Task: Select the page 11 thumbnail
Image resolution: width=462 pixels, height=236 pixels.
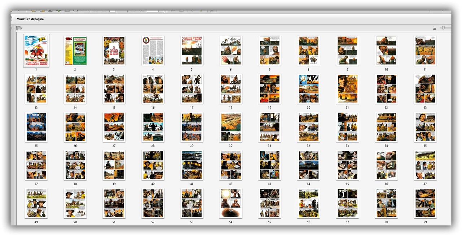Action: click(425, 51)
